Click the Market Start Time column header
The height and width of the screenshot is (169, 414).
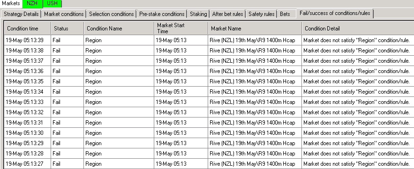pos(181,28)
